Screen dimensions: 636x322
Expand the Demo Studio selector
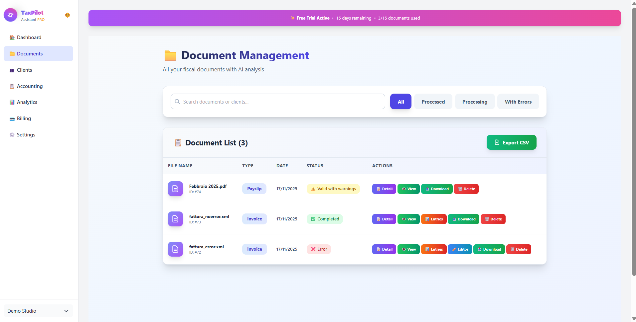(x=38, y=311)
